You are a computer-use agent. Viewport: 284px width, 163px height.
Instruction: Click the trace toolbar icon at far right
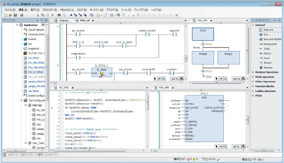click(177, 15)
